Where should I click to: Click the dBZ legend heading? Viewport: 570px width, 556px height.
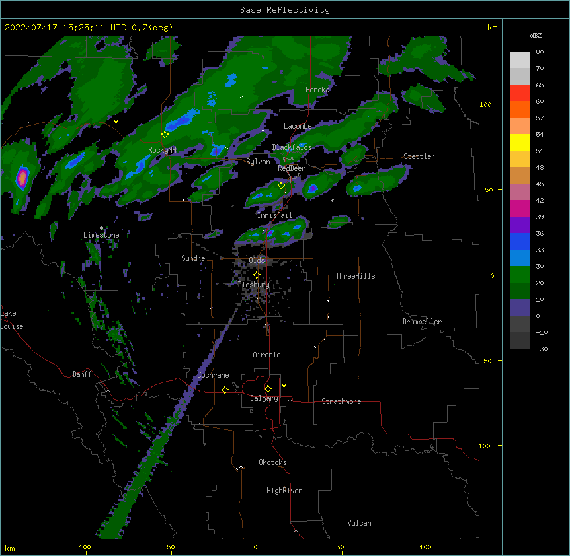click(536, 35)
